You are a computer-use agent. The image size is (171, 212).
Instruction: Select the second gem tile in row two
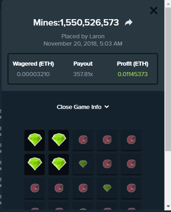pos(59,164)
